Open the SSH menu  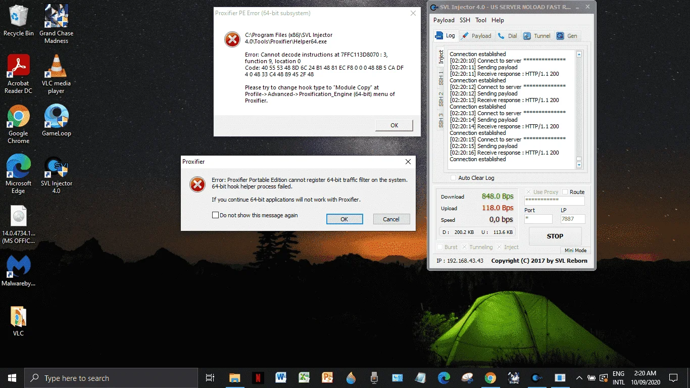click(x=465, y=20)
